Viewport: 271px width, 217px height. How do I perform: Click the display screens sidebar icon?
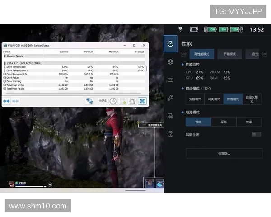click(170, 116)
